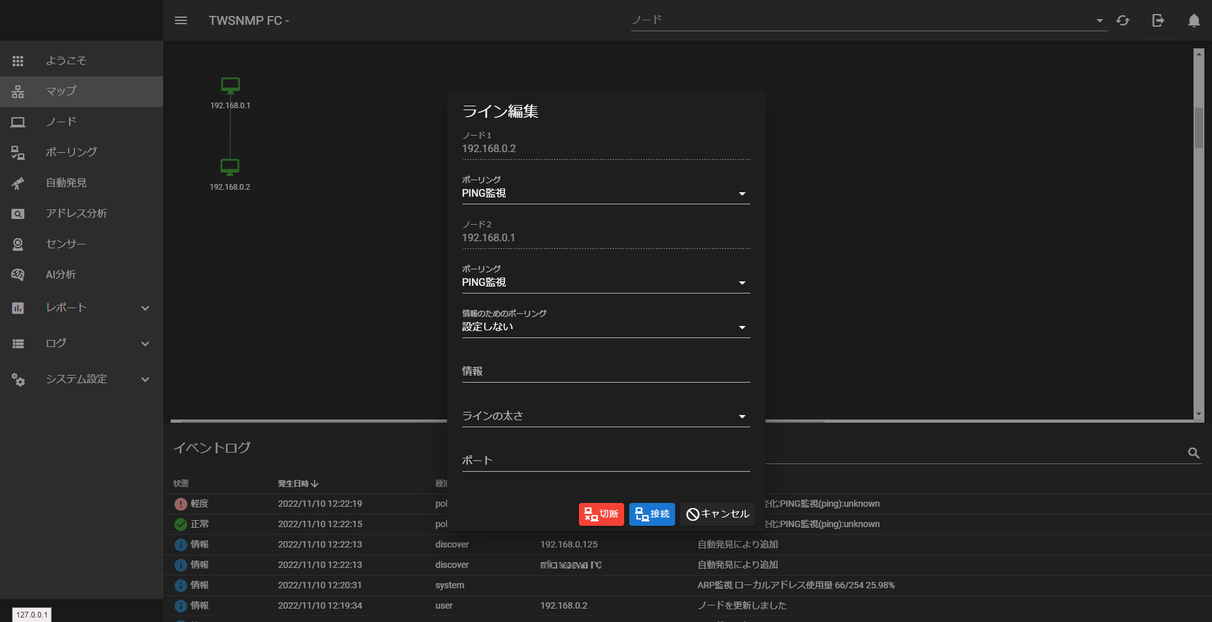Open the AI分析 view
This screenshot has height=622, width=1212.
click(61, 274)
